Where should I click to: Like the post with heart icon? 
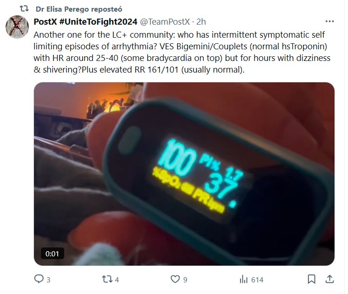tap(175, 279)
